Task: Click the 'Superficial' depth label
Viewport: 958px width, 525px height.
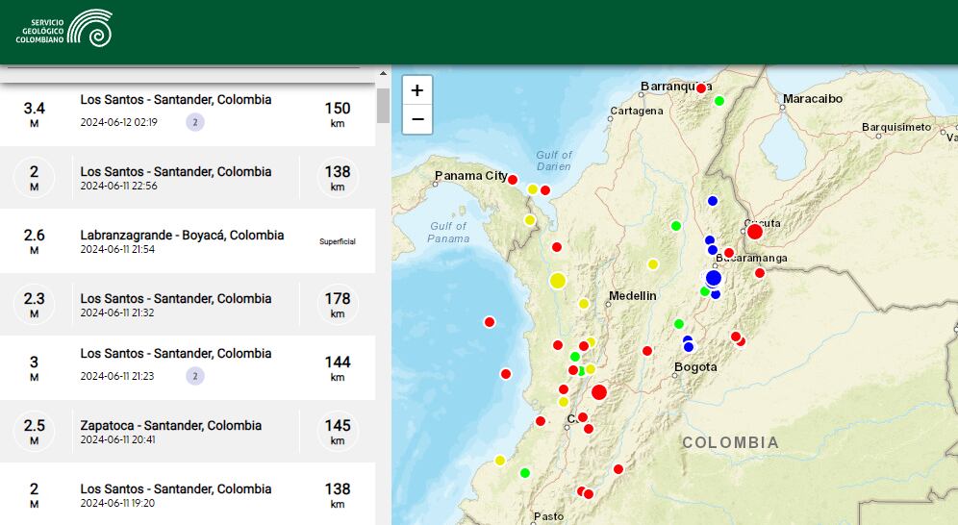Action: tap(338, 241)
